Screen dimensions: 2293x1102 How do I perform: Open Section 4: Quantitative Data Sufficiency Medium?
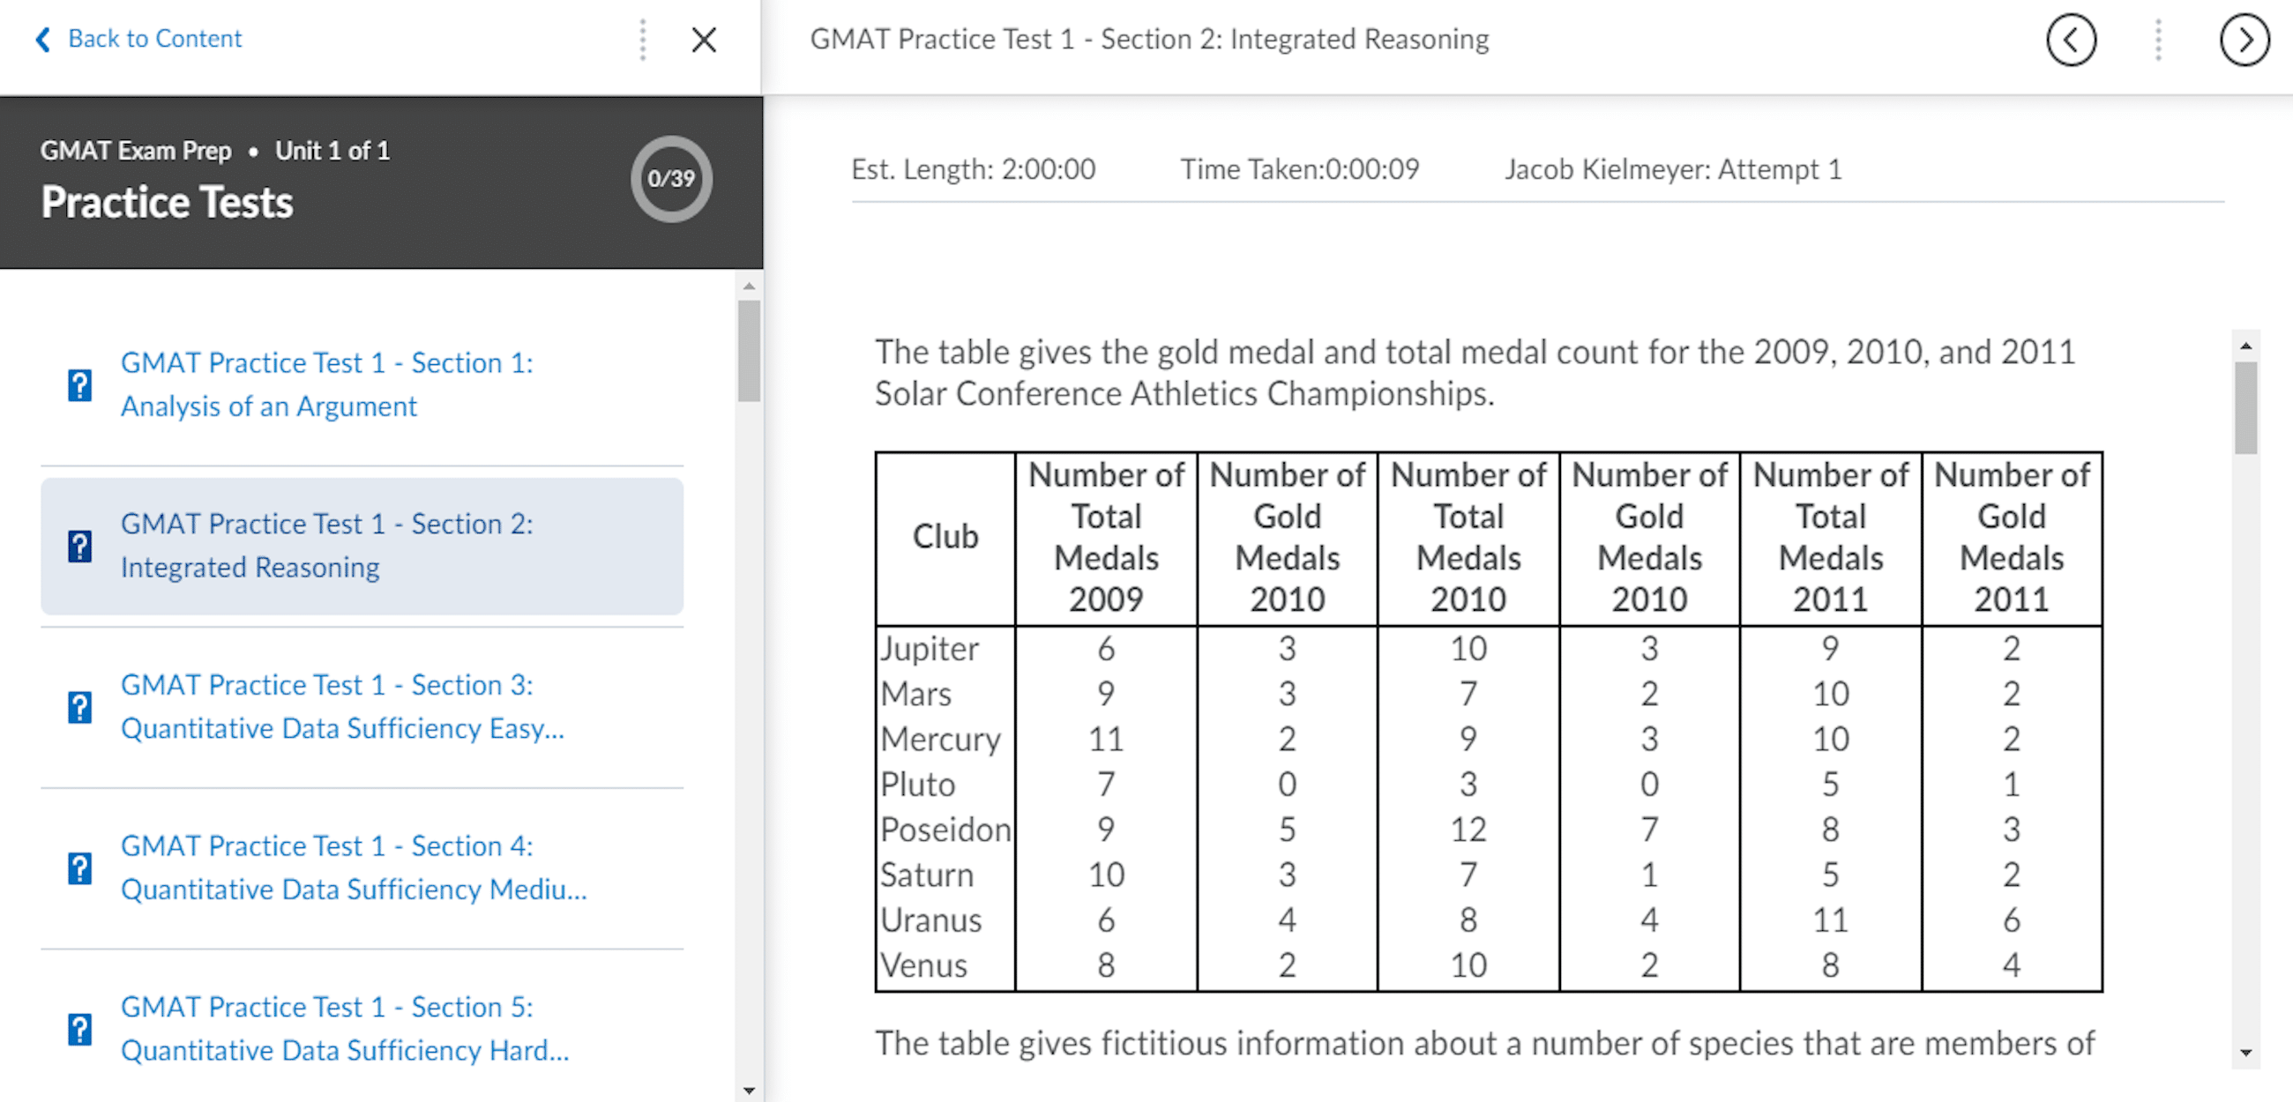point(354,867)
